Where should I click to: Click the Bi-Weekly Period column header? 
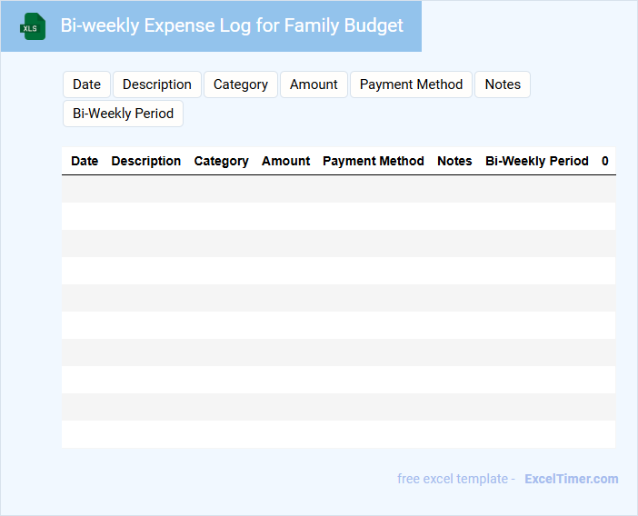point(537,161)
